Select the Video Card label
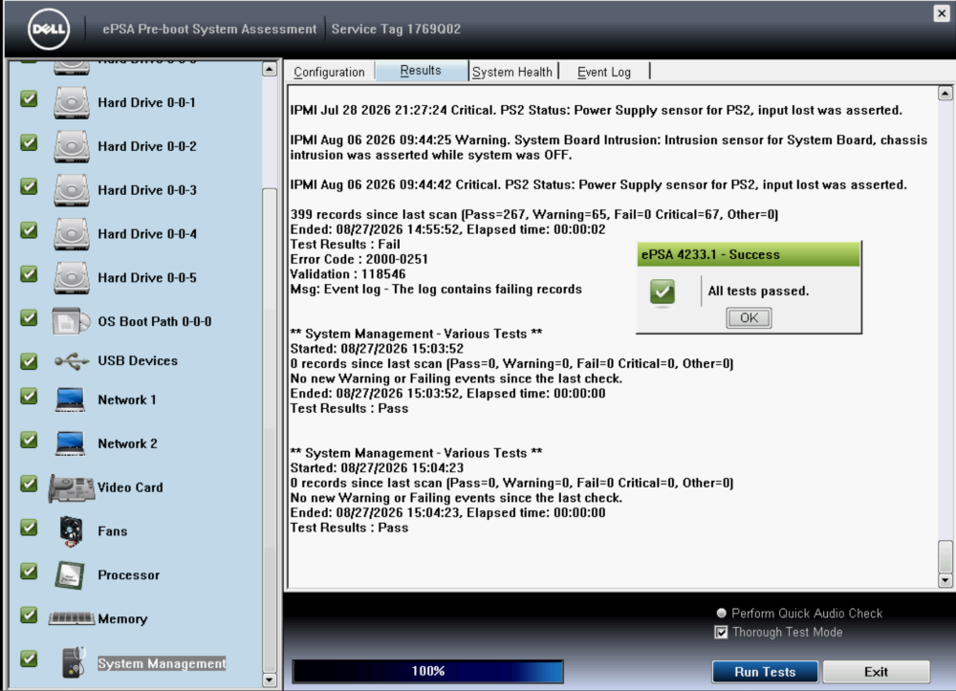 [x=130, y=487]
